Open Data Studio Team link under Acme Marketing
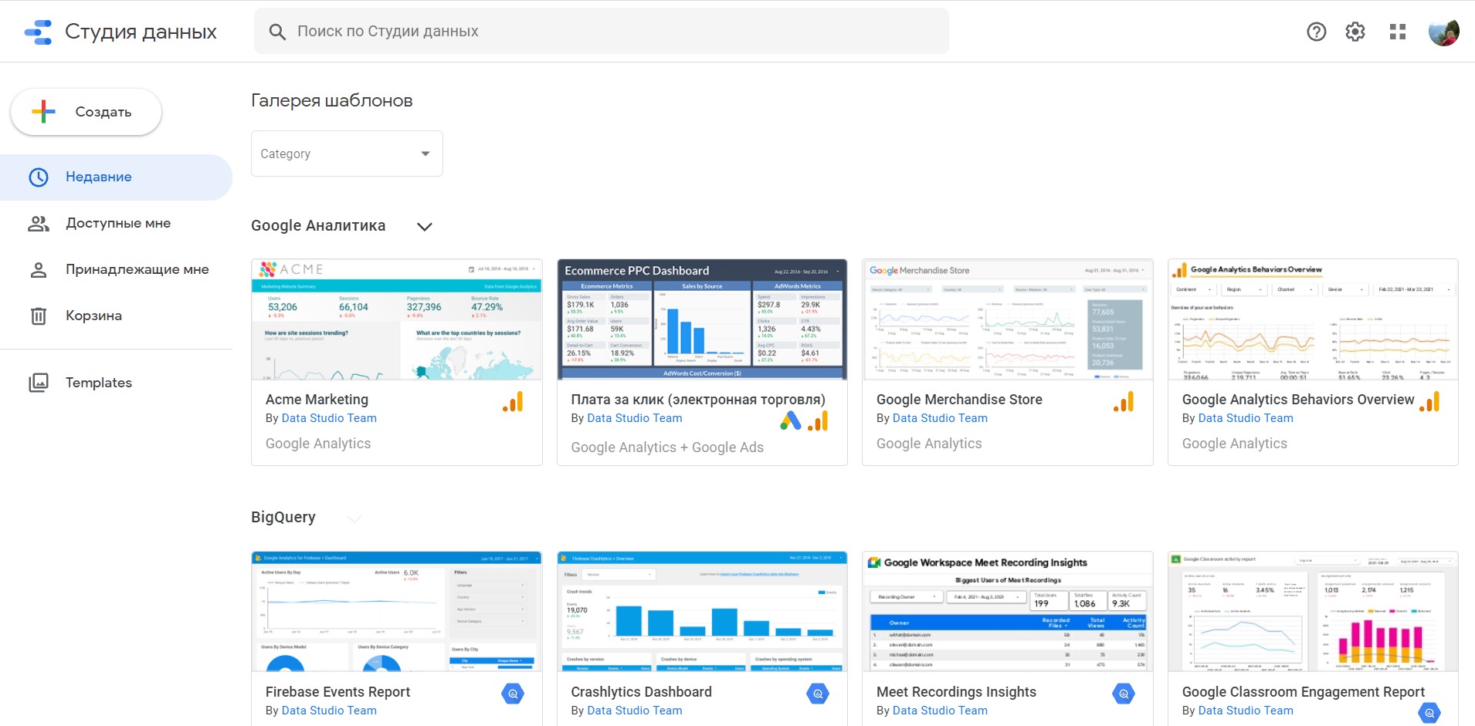The width and height of the screenshot is (1475, 726). 329,418
